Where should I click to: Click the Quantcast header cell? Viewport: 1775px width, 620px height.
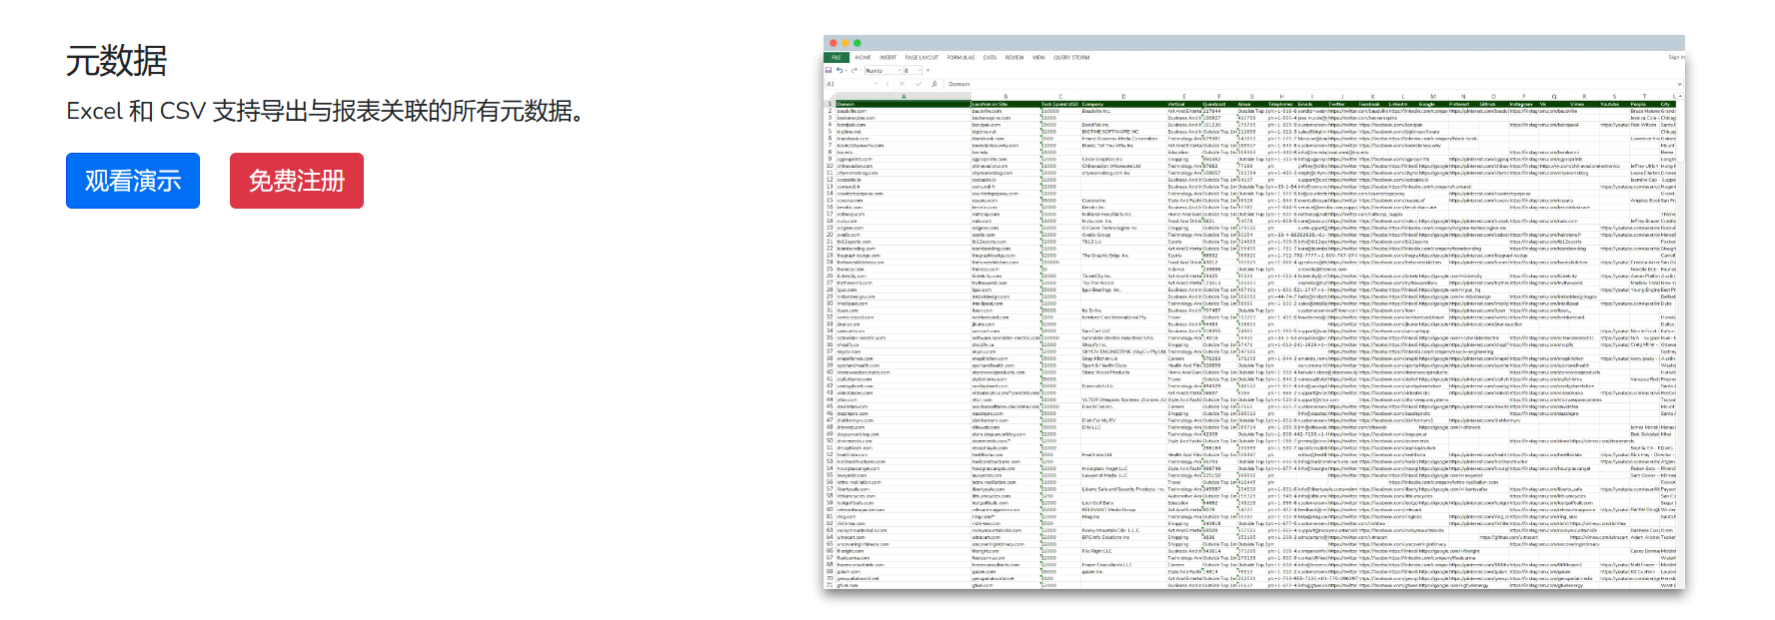tap(1218, 104)
